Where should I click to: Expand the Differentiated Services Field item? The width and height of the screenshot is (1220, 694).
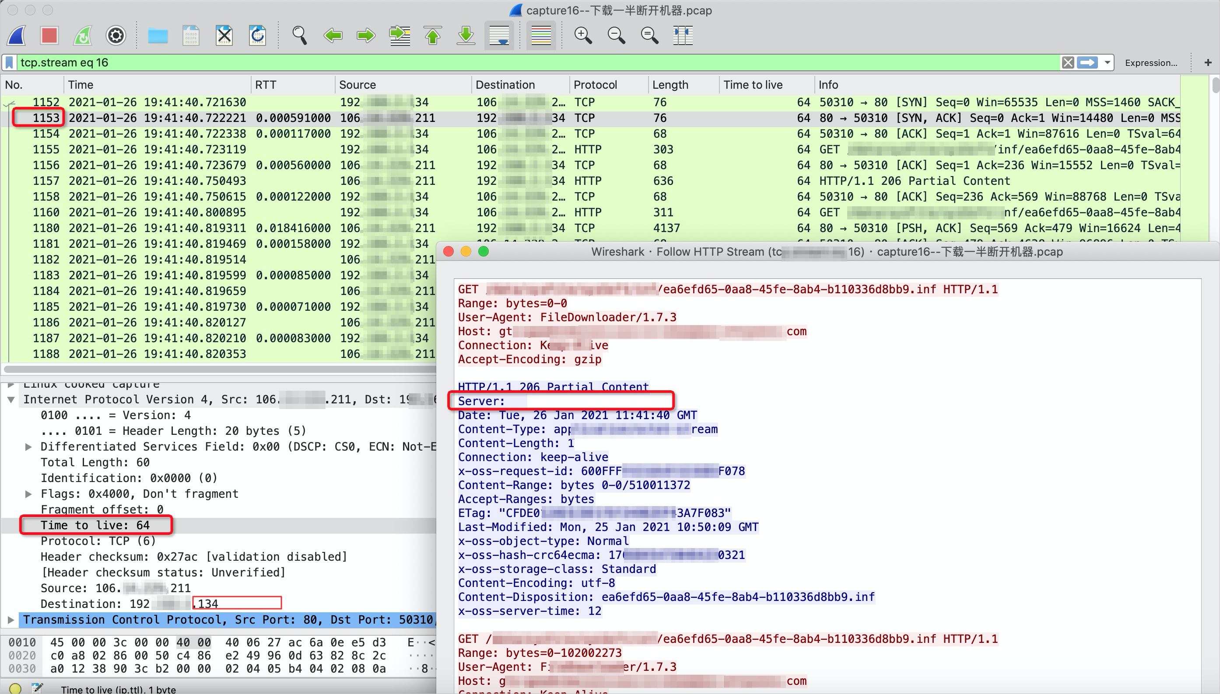point(28,447)
